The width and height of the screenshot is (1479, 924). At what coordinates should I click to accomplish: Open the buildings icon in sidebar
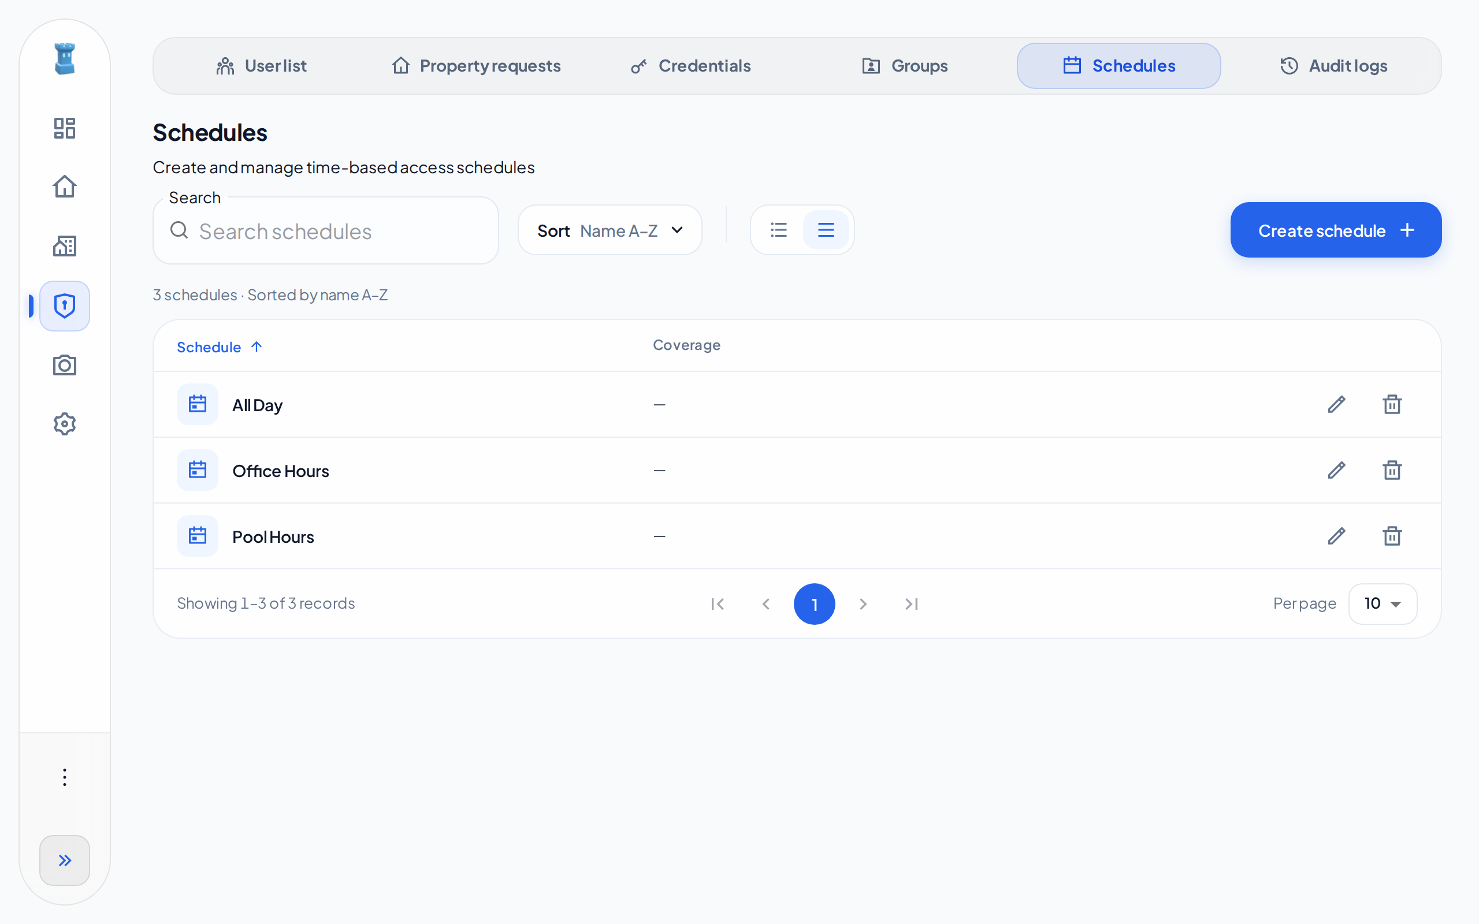coord(64,246)
